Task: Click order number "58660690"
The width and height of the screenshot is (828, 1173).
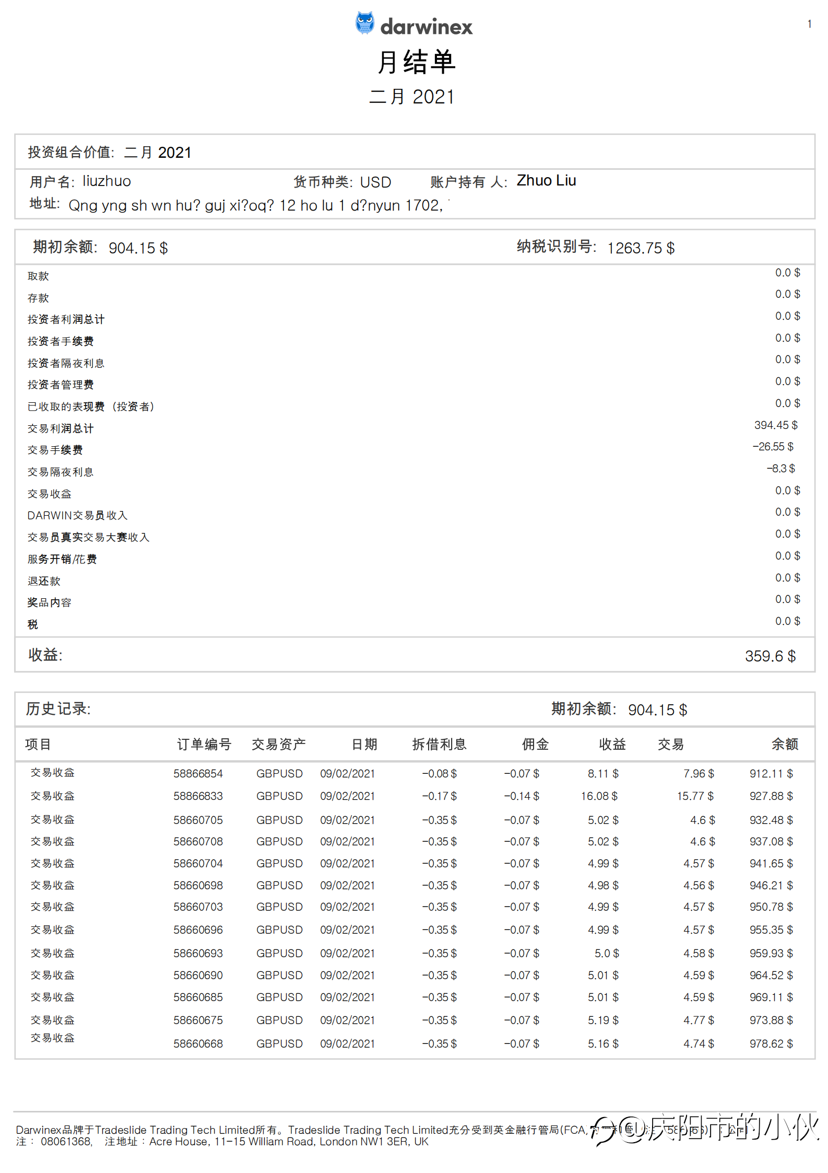Action: tap(198, 975)
